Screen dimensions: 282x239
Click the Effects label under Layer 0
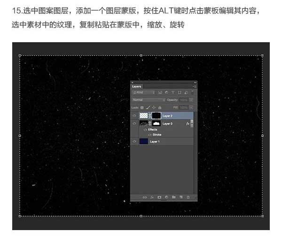pos(152,130)
